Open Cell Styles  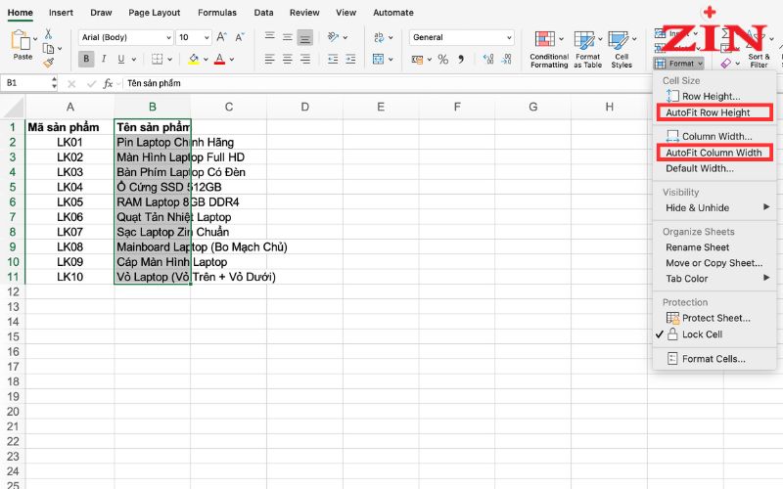tap(622, 49)
